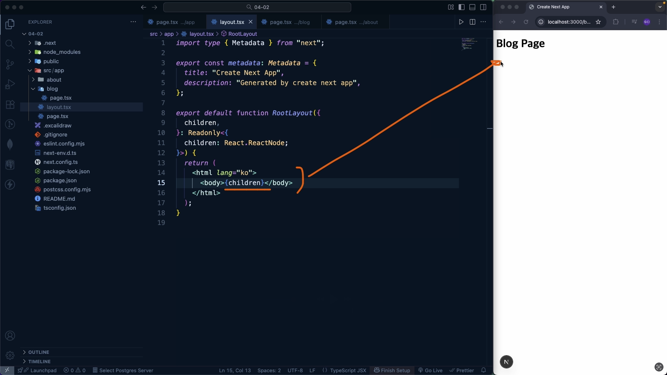This screenshot has height=375, width=667.
Task: Open the Source Control view
Action: [x=10, y=64]
